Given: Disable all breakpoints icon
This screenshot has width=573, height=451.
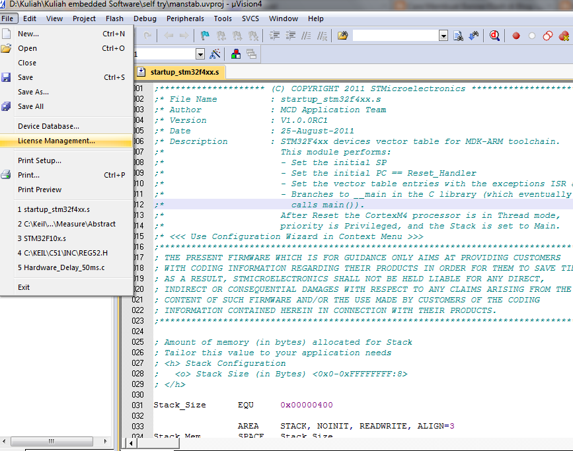Looking at the screenshot, I should coord(547,36).
